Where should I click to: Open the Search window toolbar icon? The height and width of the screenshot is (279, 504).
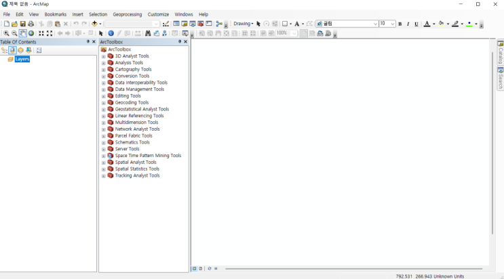192,24
